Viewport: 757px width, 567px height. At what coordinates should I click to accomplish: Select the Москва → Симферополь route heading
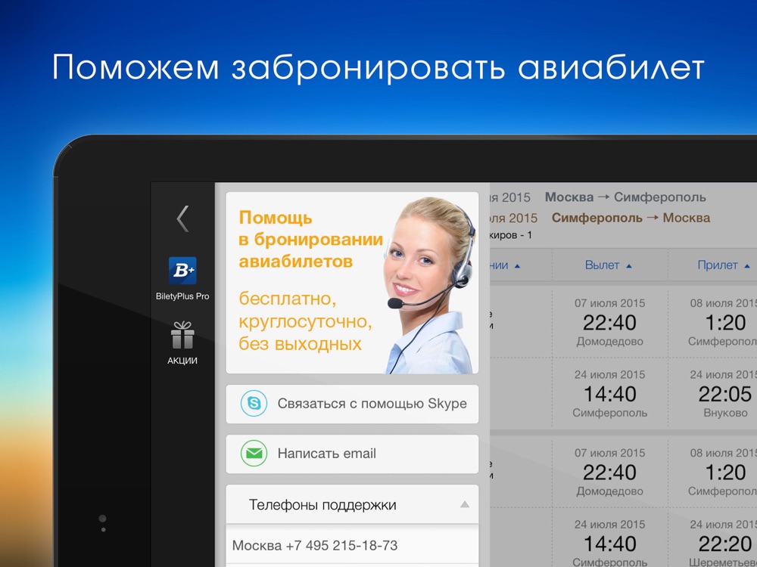point(625,197)
